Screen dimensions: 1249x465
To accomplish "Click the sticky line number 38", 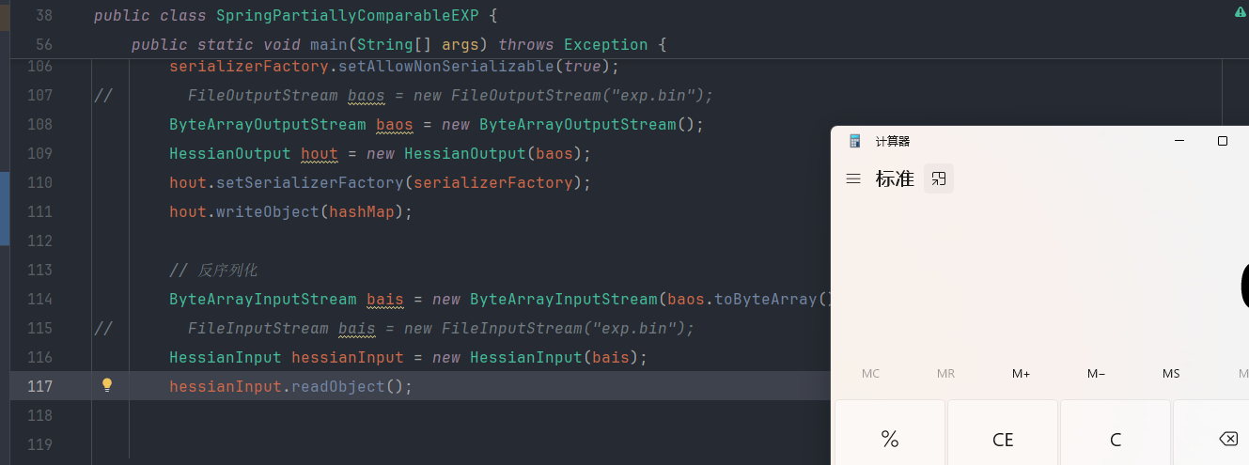I will [44, 15].
